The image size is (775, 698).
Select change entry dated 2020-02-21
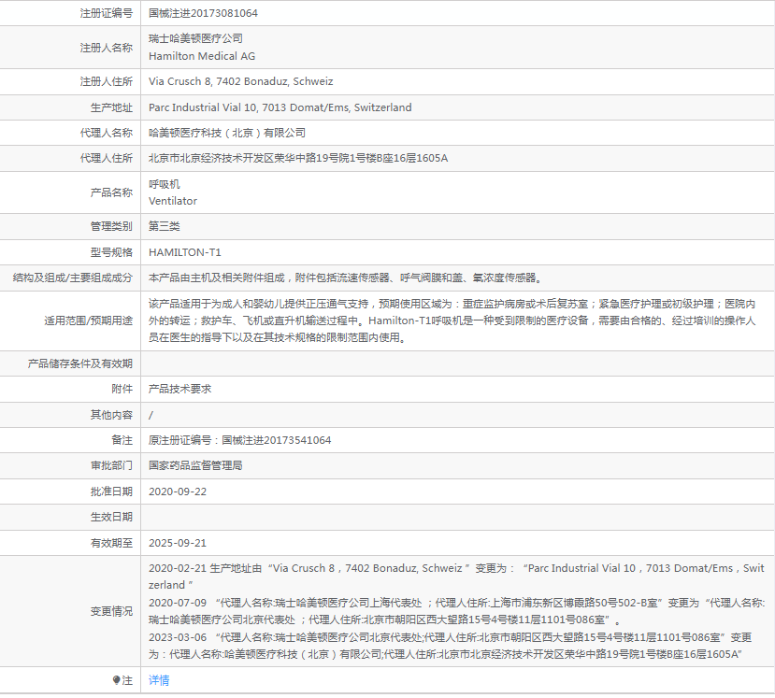tap(456, 577)
